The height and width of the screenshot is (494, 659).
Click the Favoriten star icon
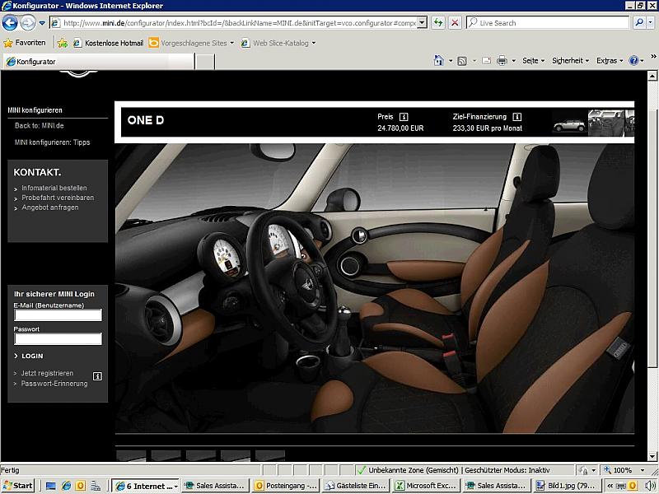pos(8,42)
